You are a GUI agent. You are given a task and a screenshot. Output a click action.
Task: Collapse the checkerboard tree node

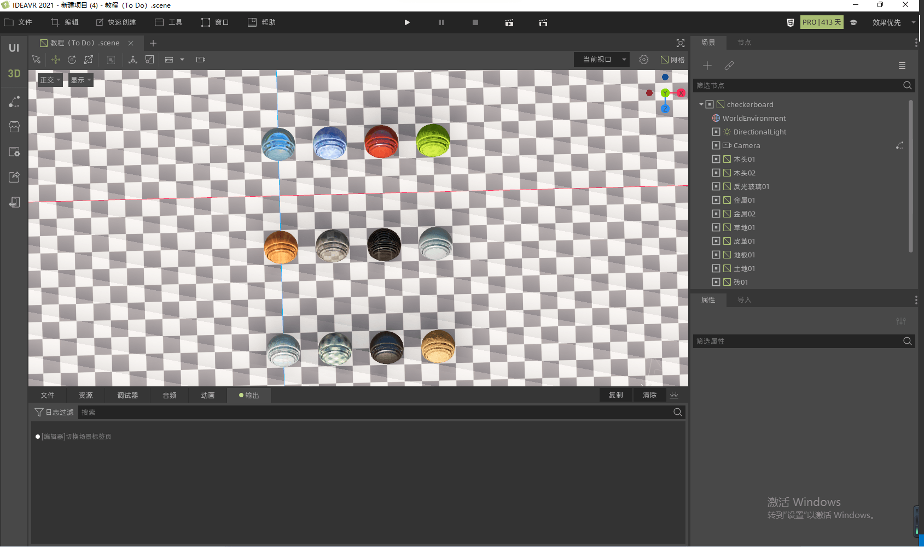pyautogui.click(x=701, y=104)
